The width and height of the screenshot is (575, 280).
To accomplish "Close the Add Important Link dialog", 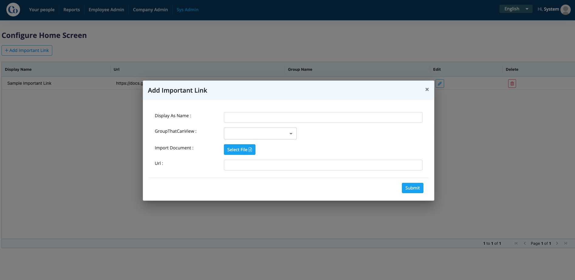I will pyautogui.click(x=427, y=89).
